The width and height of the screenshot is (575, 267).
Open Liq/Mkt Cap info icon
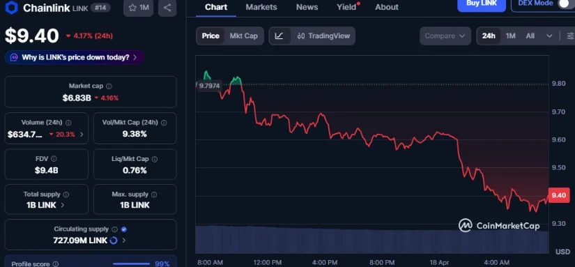(155, 159)
